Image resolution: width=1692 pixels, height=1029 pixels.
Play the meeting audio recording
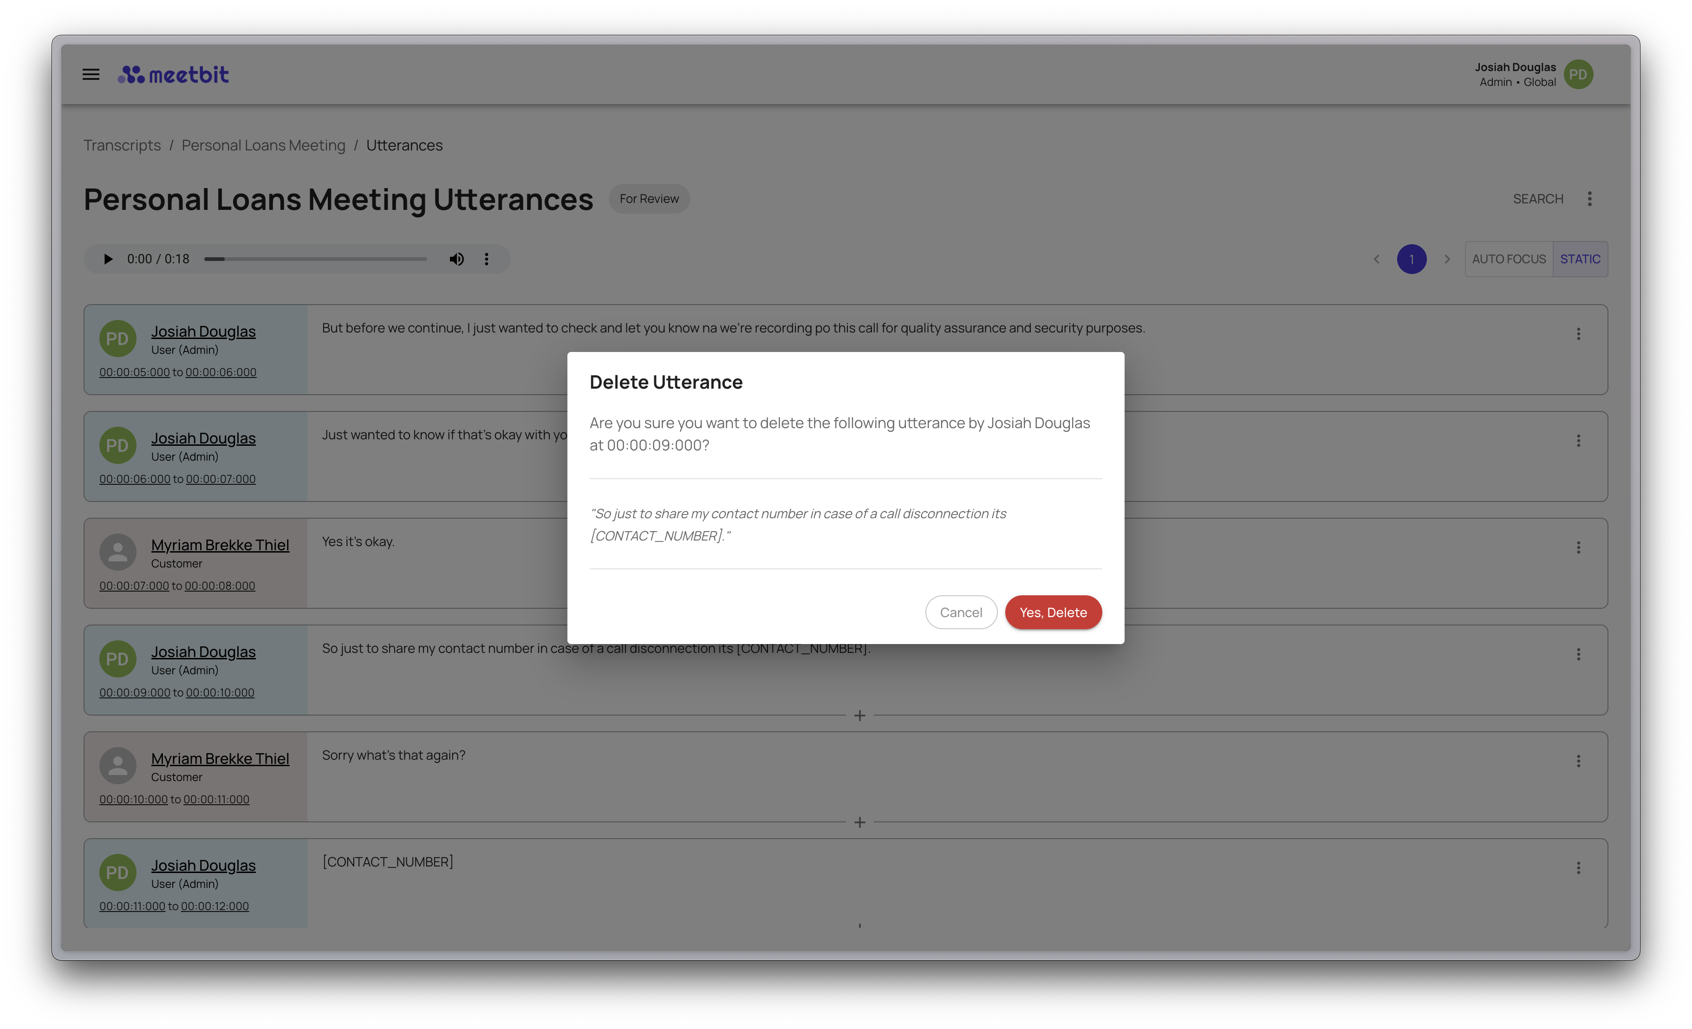pyautogui.click(x=108, y=259)
